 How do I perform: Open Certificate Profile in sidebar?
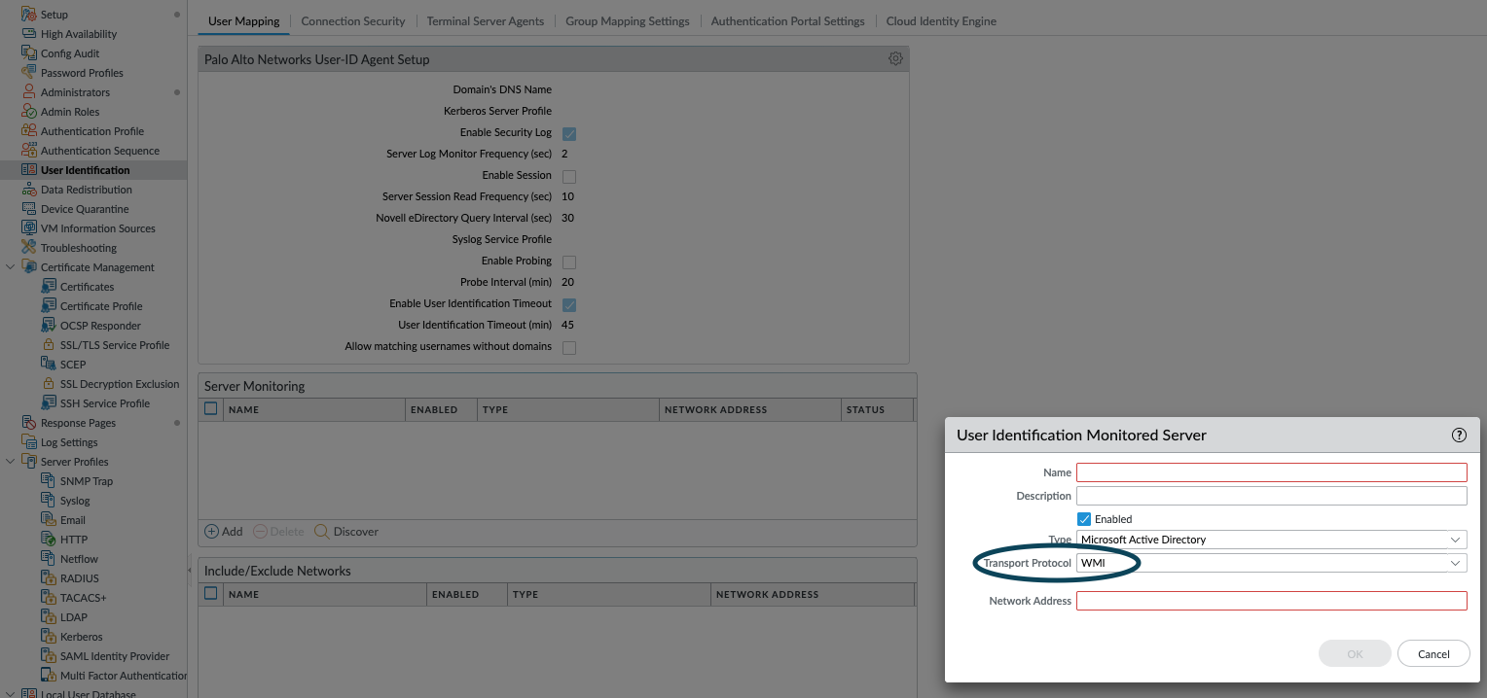[x=101, y=306]
